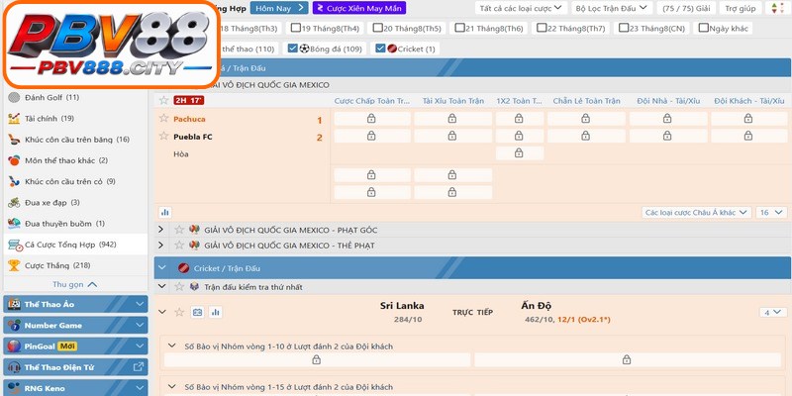Image resolution: width=792 pixels, height=396 pixels.
Task: Expand the RNG Keno menu
Action: click(x=76, y=388)
